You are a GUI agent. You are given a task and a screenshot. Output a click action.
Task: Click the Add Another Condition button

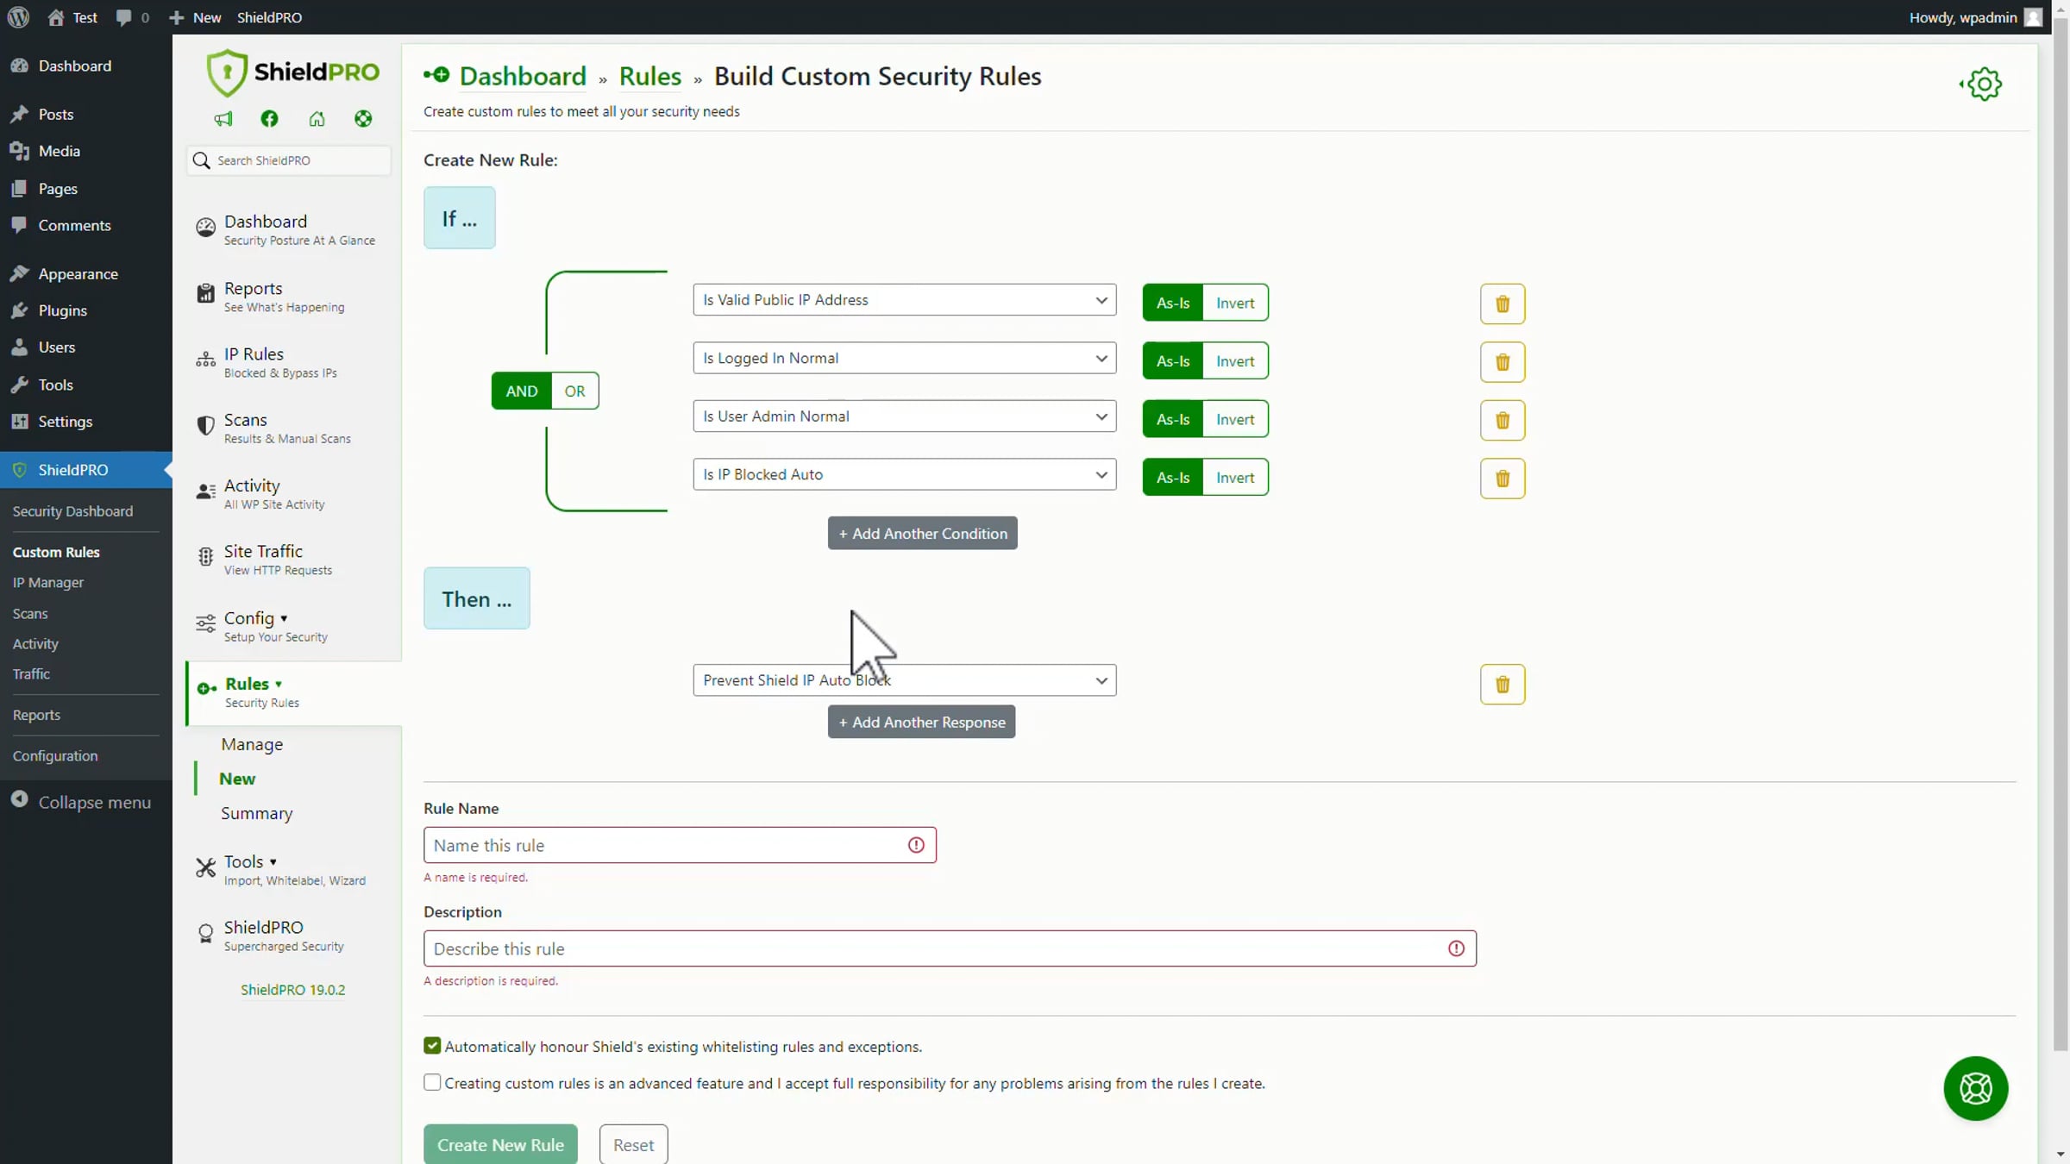click(x=922, y=534)
